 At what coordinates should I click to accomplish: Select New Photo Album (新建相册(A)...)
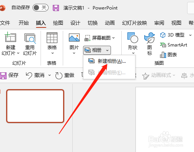click(109, 61)
